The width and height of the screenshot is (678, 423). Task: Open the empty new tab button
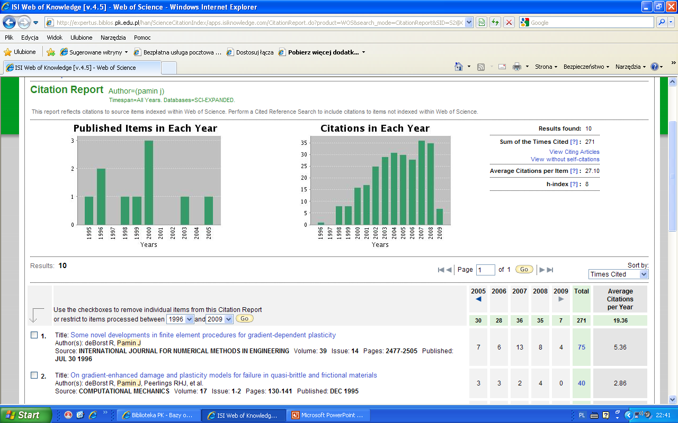(x=169, y=68)
